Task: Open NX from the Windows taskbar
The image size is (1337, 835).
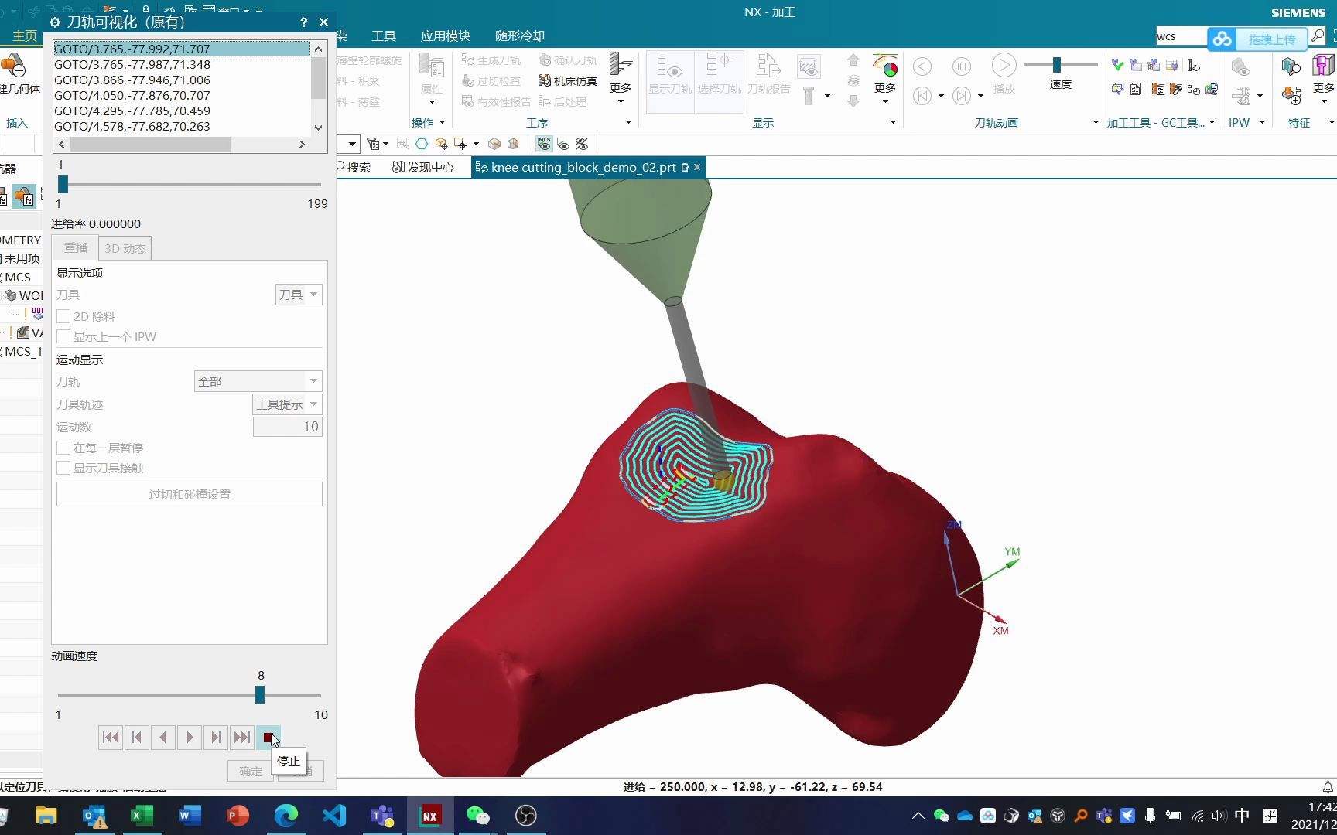Action: coord(429,816)
